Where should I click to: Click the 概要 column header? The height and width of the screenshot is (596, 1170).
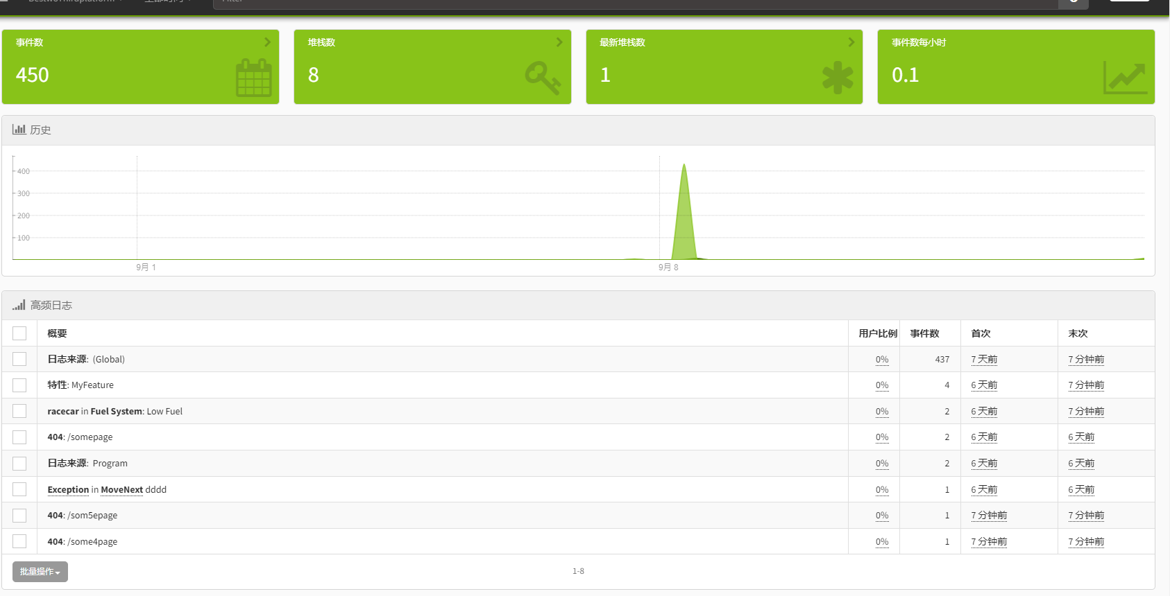coord(57,333)
